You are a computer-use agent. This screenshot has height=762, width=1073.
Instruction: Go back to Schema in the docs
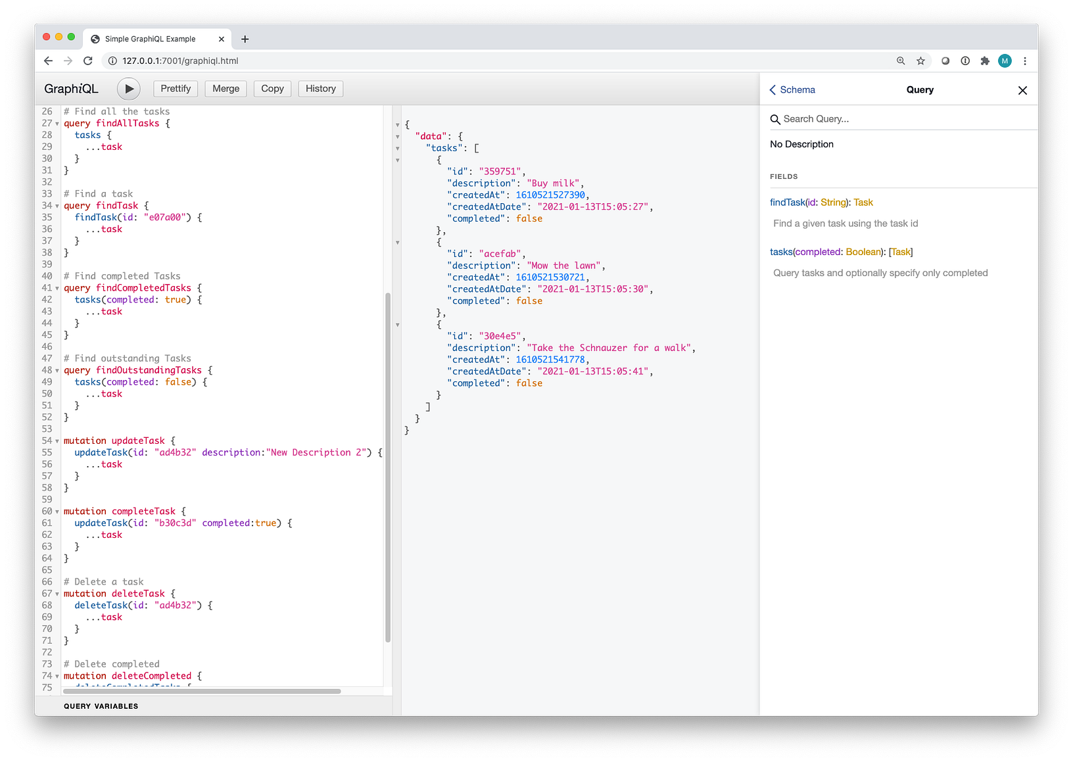(x=792, y=90)
